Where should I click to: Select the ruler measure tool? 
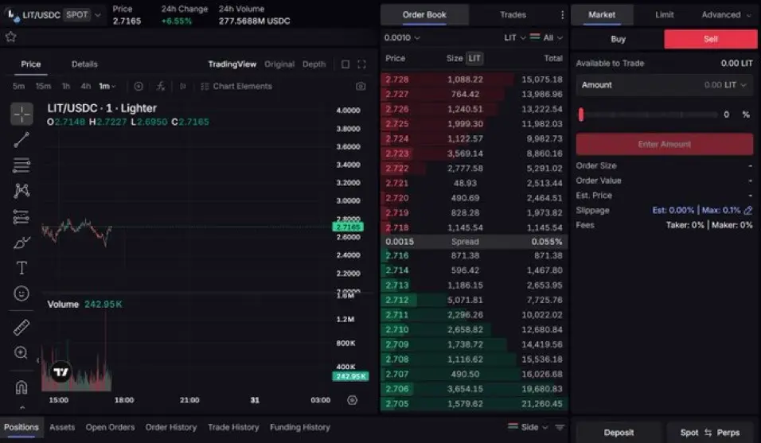21,328
